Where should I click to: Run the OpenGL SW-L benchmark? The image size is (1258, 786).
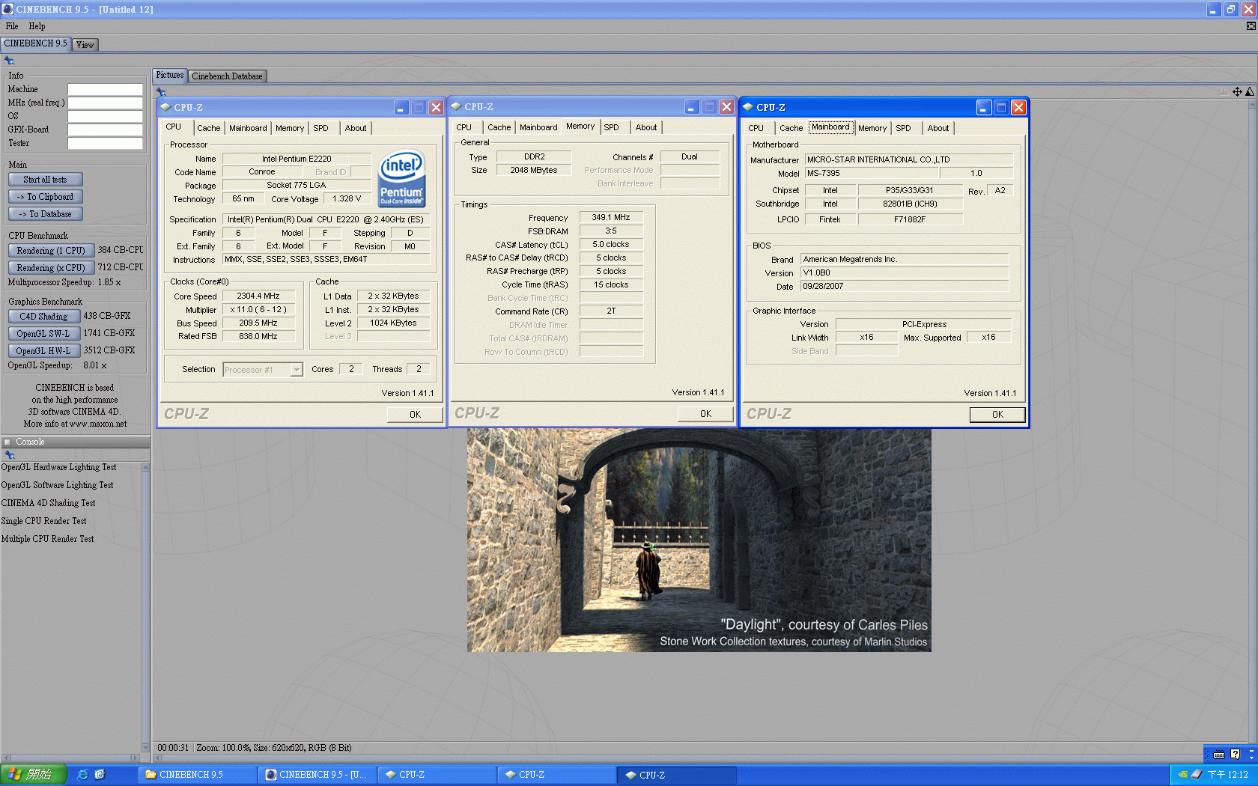(x=43, y=334)
